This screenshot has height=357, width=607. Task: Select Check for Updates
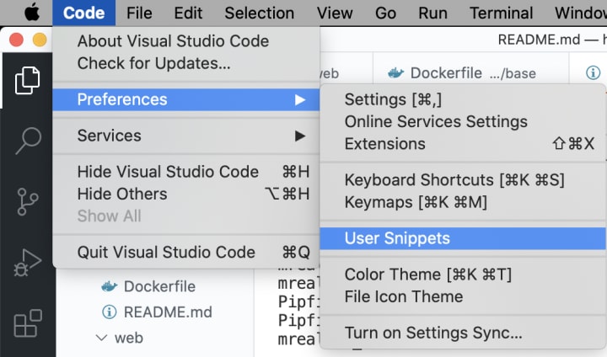tap(153, 63)
